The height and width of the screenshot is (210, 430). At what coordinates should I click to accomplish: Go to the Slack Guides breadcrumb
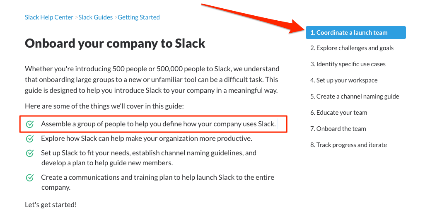(x=96, y=17)
